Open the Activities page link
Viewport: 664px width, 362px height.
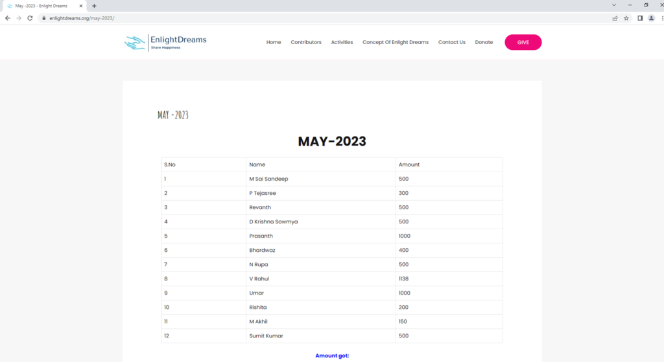[342, 42]
